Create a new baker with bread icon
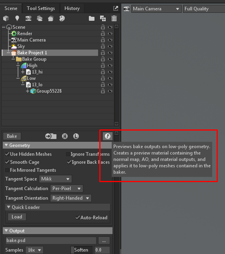The image size is (225, 254). pos(51,18)
